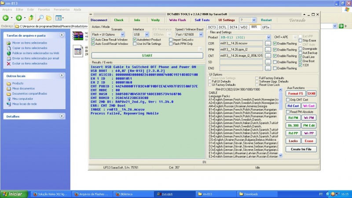Image resolution: width=352 pixels, height=198 pixels.
Task: Click the Explorer Back arrow icon
Action: [x=6, y=18]
